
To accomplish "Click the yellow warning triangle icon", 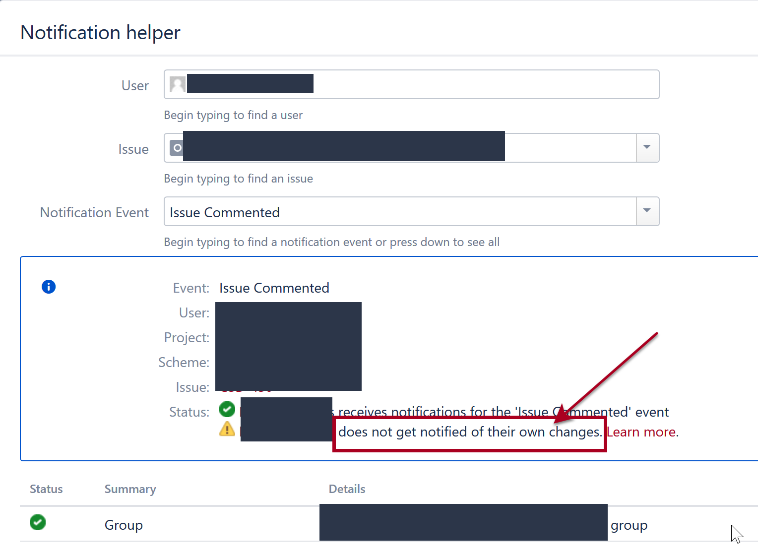I will [227, 429].
